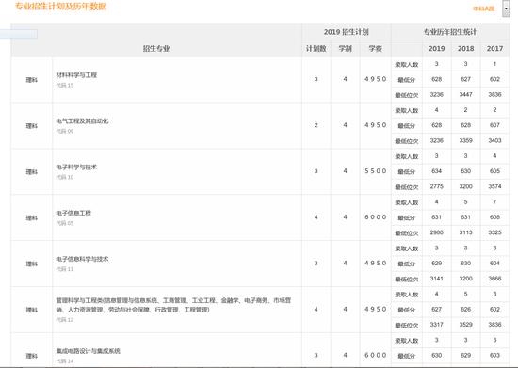Select the 电气工程及其自动化 major name

coord(82,121)
